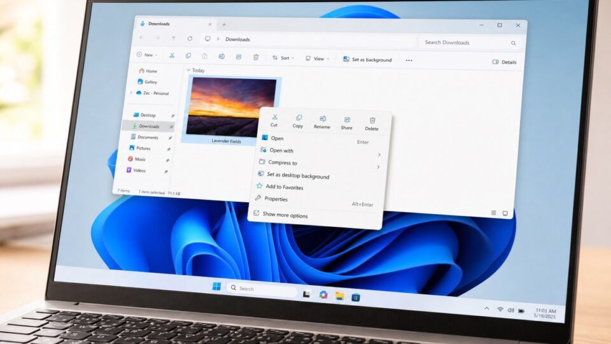The image size is (611, 344).
Task: Open See more options in the Explorer toolbar
Action: pyautogui.click(x=409, y=61)
